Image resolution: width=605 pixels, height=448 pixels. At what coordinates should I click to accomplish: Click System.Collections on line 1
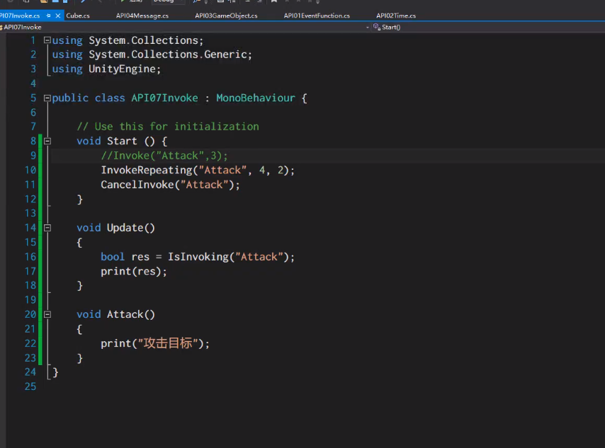[x=144, y=40]
